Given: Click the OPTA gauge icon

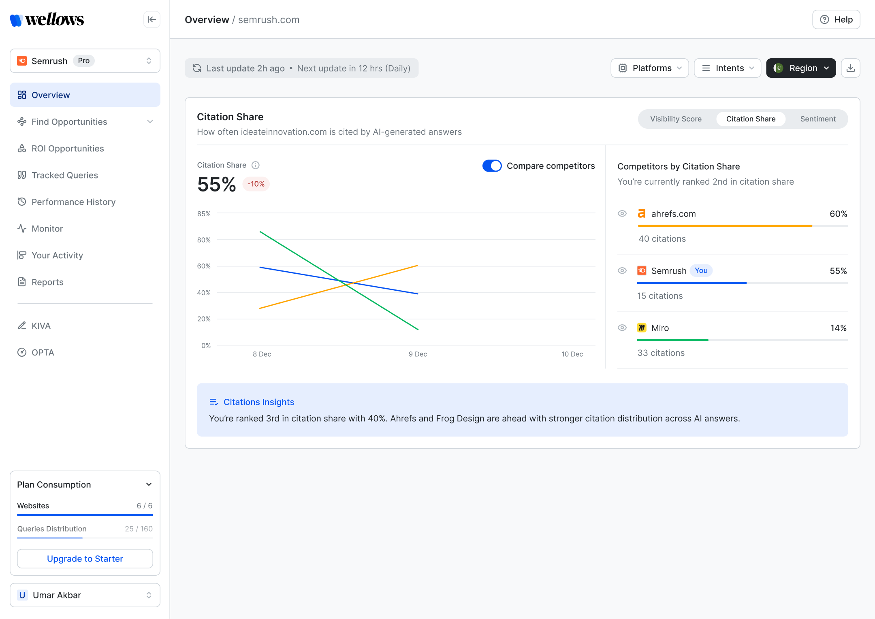Looking at the screenshot, I should 22,352.
